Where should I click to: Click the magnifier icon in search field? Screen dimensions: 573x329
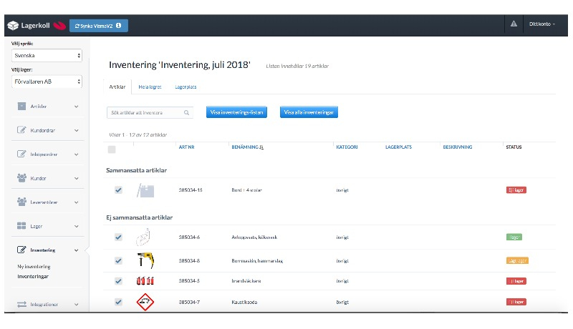pyautogui.click(x=186, y=113)
